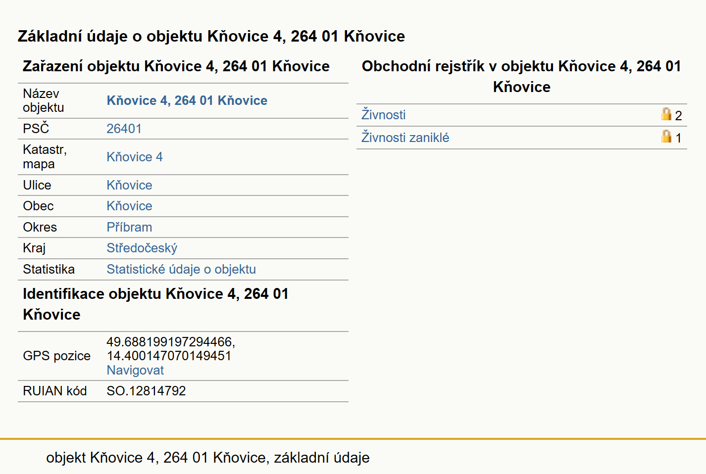Screen dimensions: 706x474
Task: Open Statistické údaje o objektu link
Action: pyautogui.click(x=181, y=269)
